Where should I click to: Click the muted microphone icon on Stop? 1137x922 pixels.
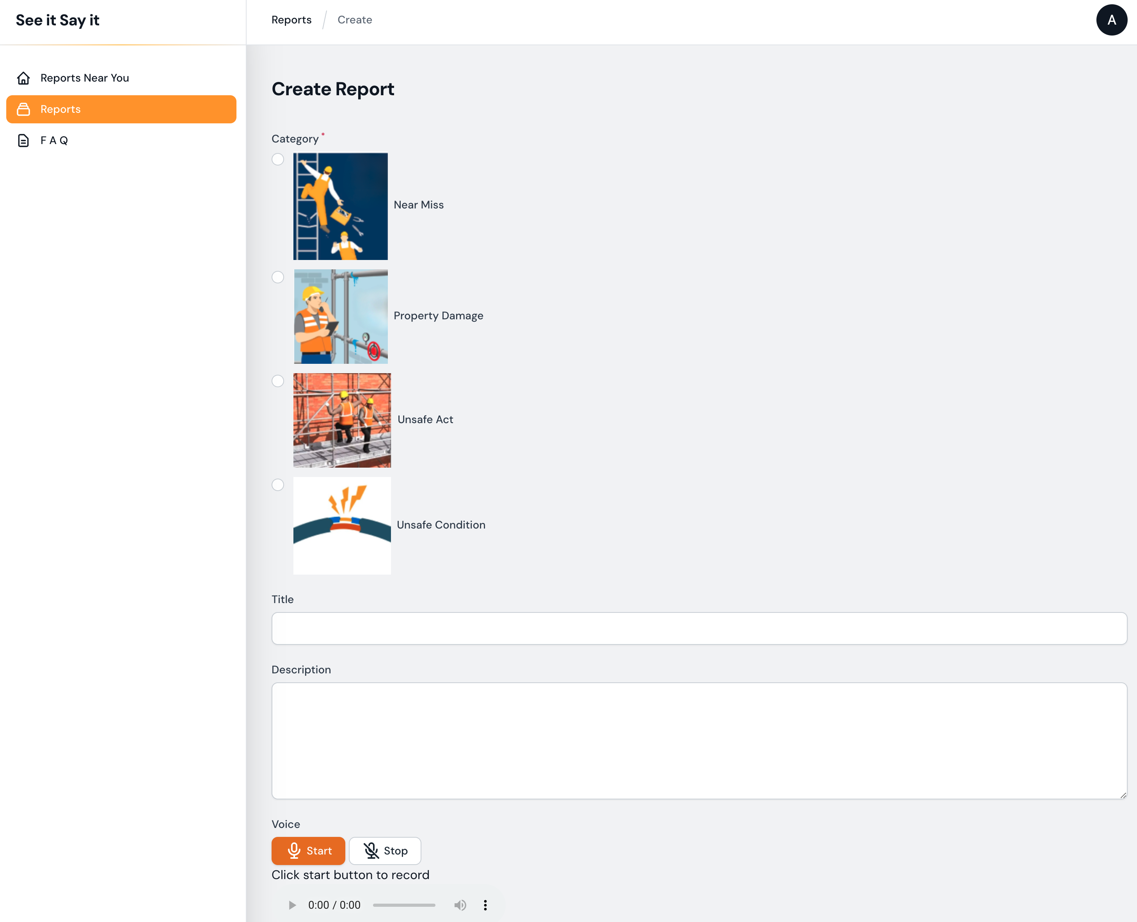[371, 850]
